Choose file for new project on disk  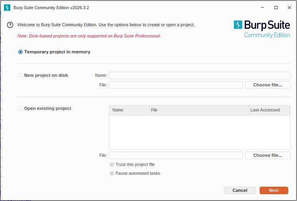(268, 85)
